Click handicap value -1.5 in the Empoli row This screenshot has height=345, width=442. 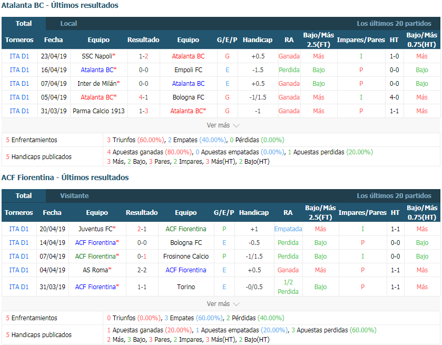(x=258, y=70)
